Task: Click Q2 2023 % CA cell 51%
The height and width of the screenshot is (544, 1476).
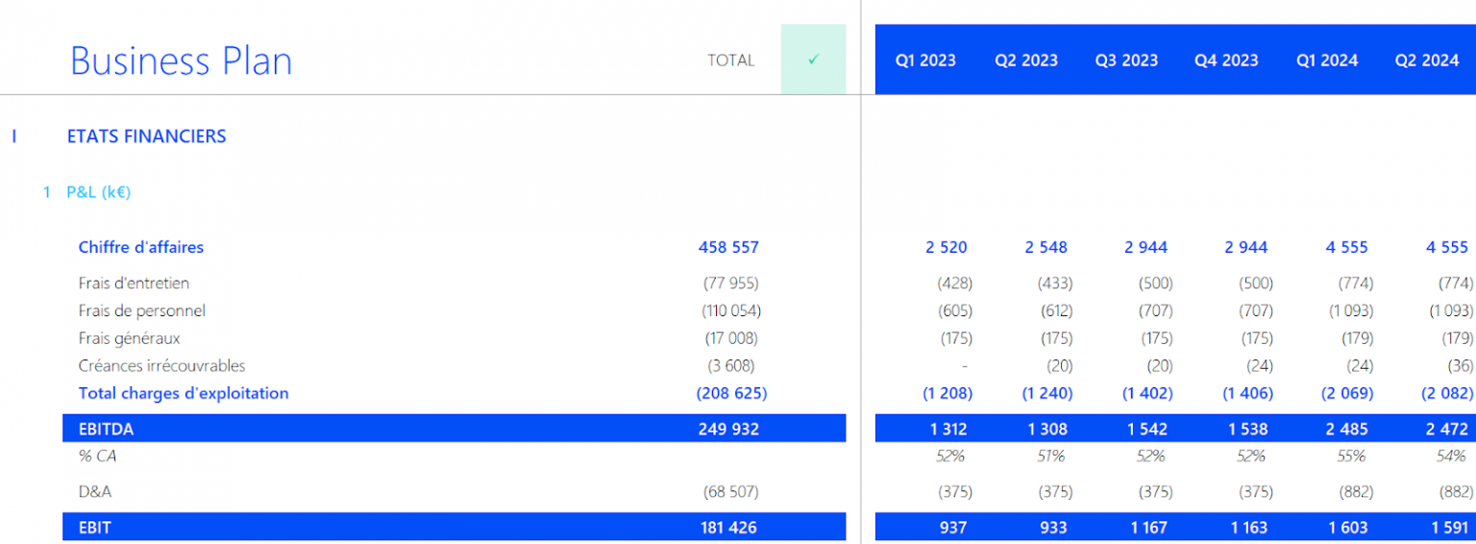Action: (1051, 457)
